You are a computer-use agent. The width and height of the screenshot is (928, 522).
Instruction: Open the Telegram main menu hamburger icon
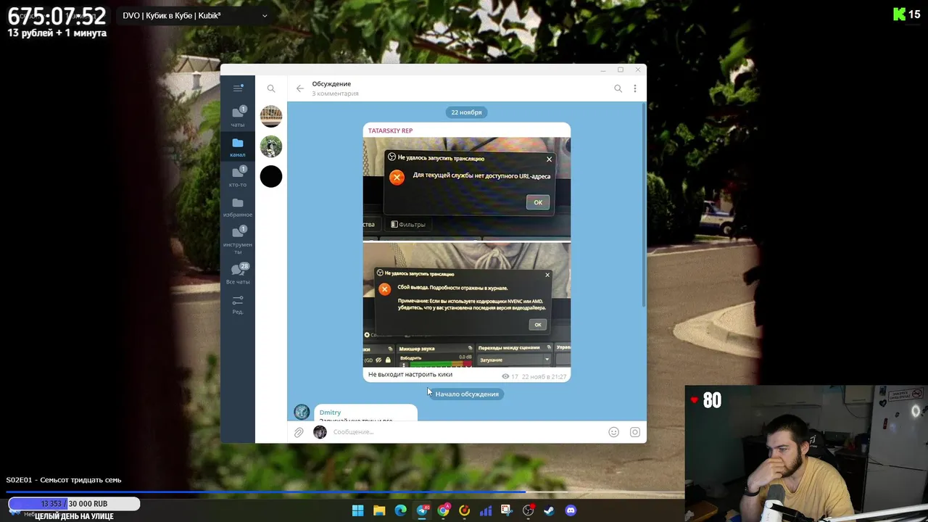tap(238, 88)
